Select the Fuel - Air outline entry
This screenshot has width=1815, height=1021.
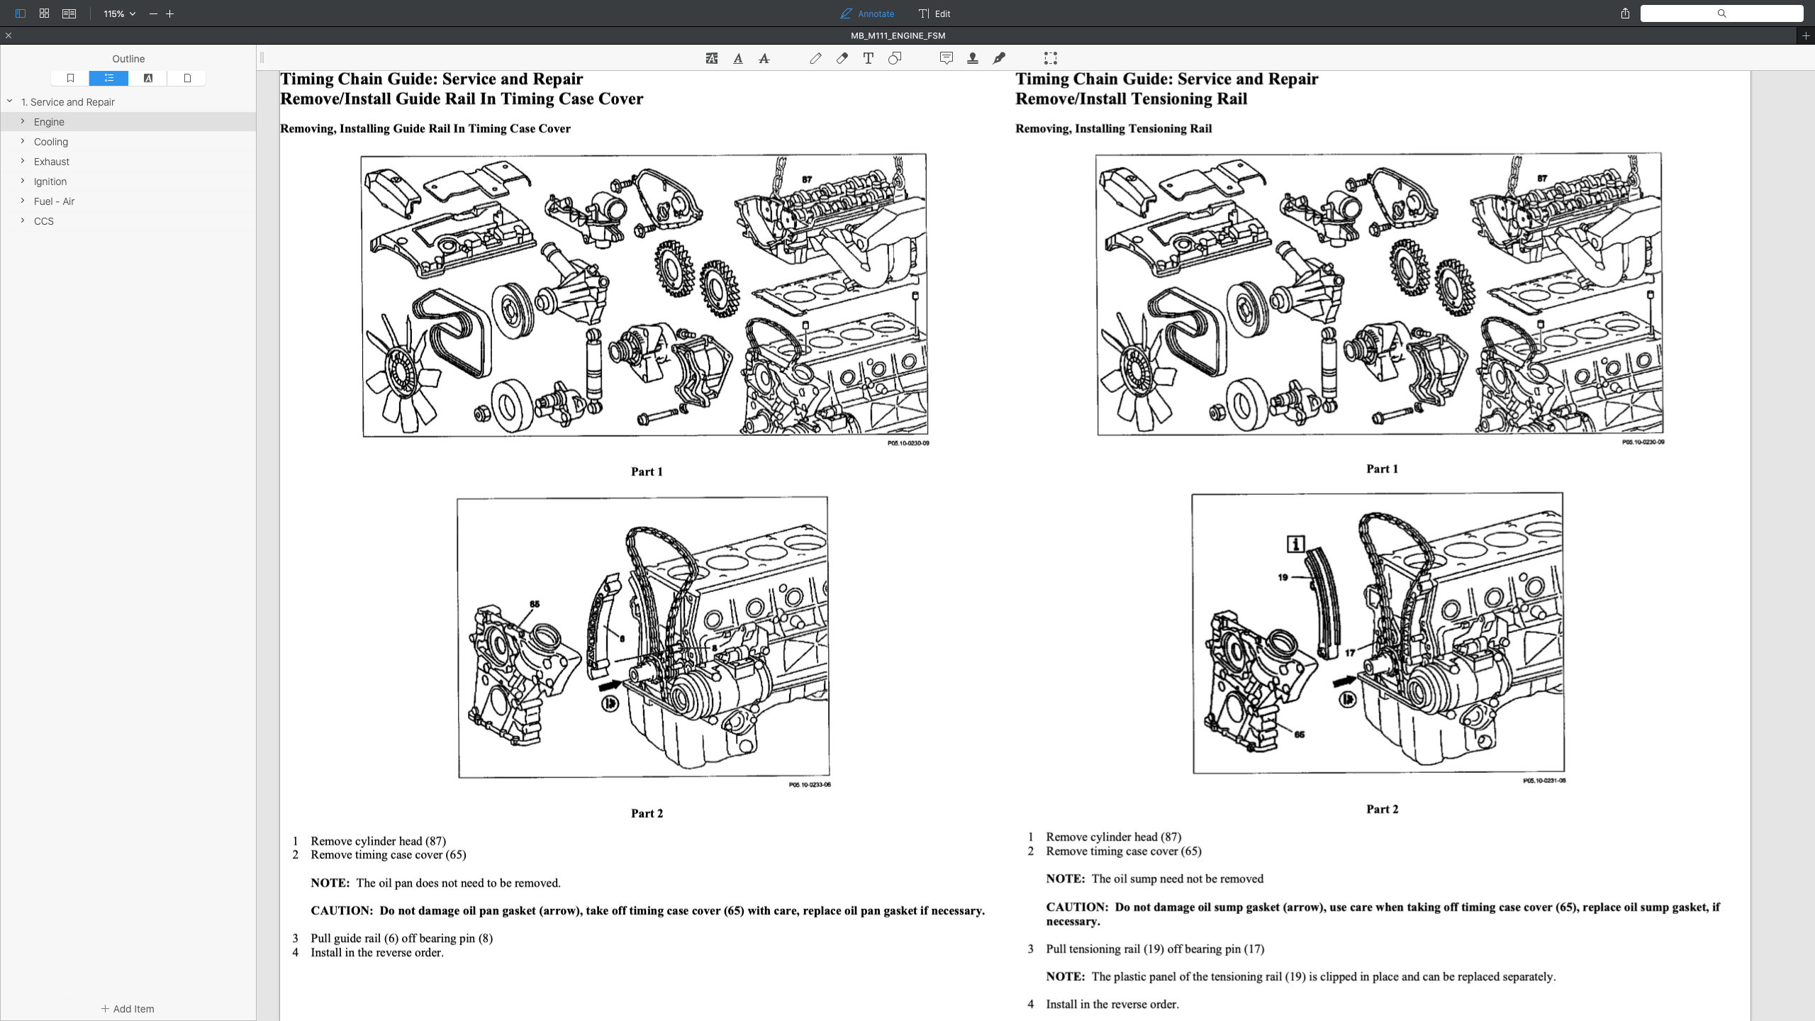click(128, 201)
